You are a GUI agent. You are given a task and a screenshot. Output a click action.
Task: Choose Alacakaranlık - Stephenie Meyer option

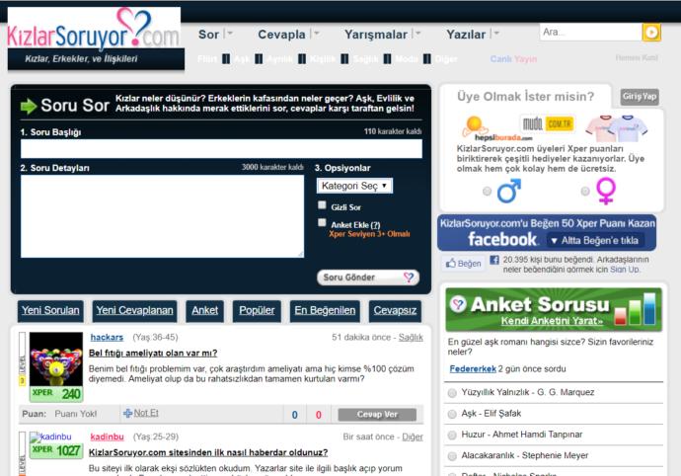(x=452, y=456)
